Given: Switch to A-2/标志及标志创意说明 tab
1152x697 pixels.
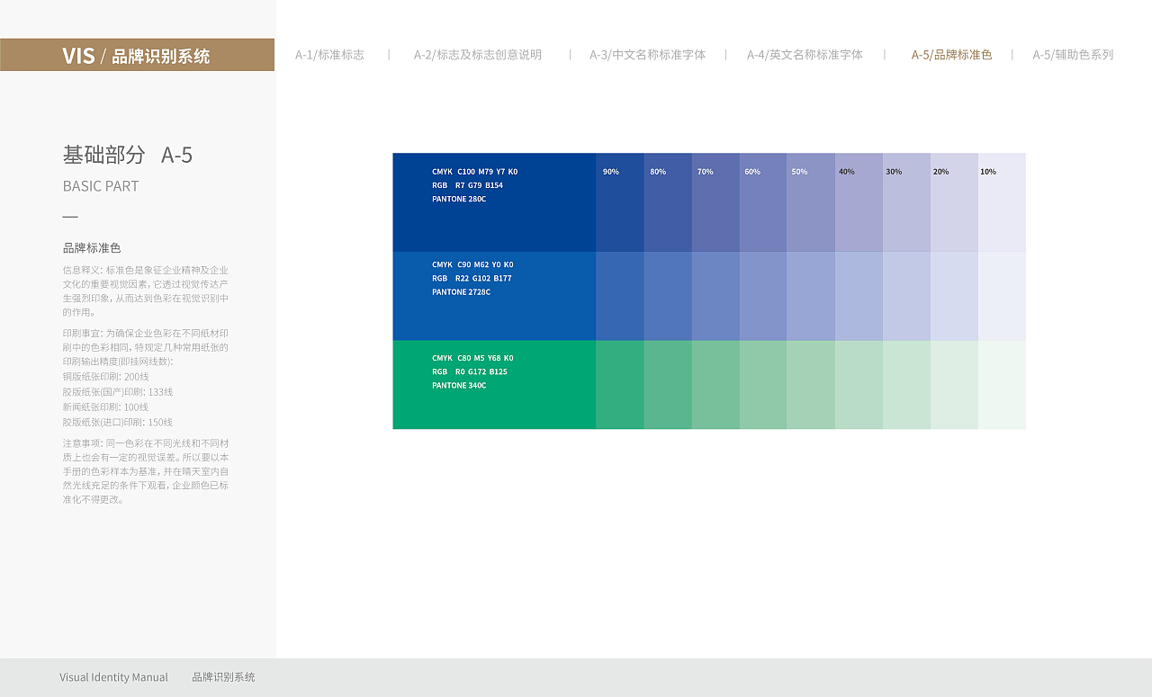Looking at the screenshot, I should pyautogui.click(x=478, y=55).
